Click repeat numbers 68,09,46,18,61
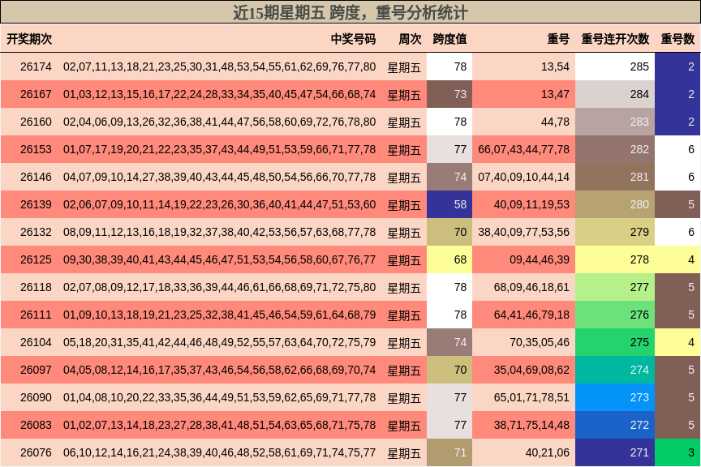 (x=531, y=287)
